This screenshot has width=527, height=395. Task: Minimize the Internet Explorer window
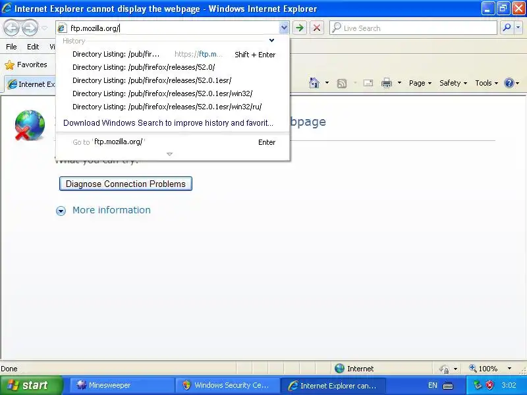(x=488, y=9)
